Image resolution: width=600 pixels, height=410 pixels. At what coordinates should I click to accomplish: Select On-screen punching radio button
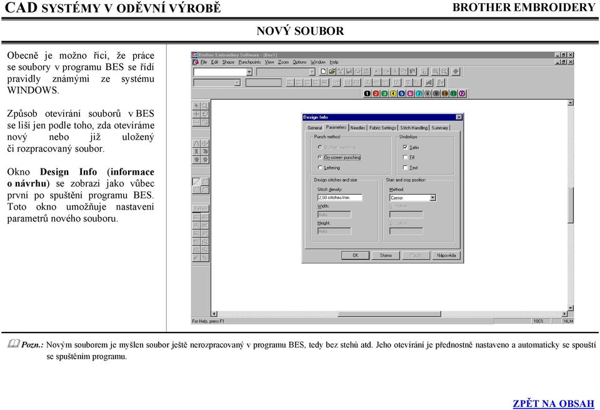pyautogui.click(x=320, y=157)
